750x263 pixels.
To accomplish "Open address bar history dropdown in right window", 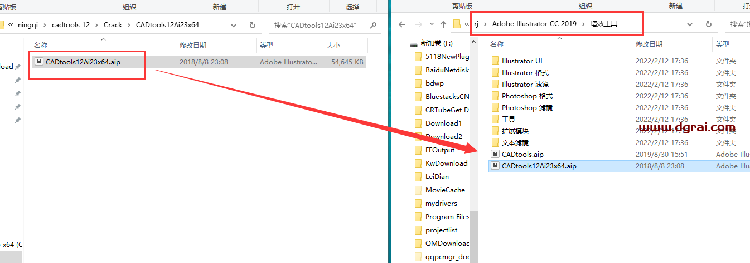I will point(690,24).
